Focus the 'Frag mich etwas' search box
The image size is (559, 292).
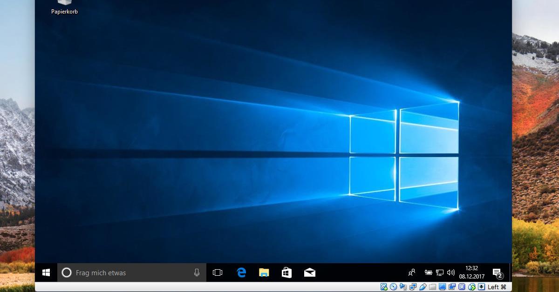point(132,273)
